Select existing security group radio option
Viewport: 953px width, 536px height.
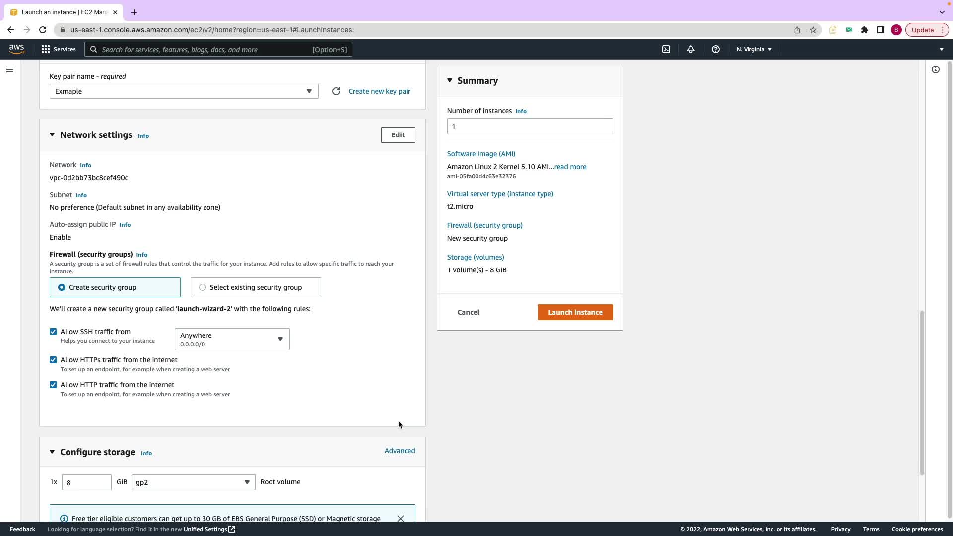[203, 287]
